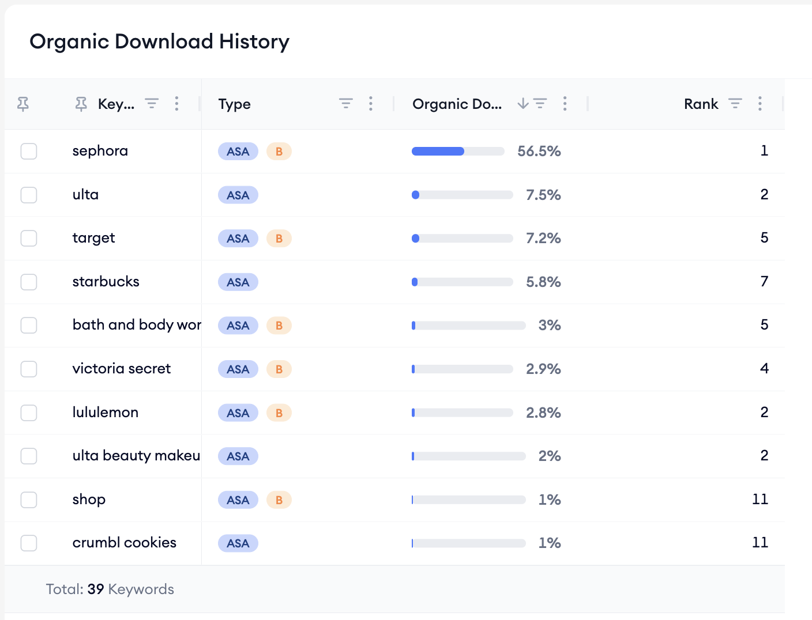Click the Organic Downloads sort arrow
Viewport: 812px width, 620px height.
(x=522, y=104)
